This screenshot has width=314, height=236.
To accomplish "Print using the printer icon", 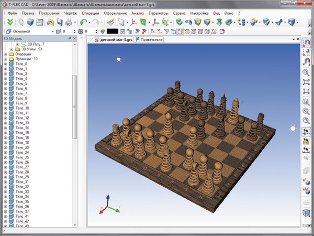I will pyautogui.click(x=69, y=22).
